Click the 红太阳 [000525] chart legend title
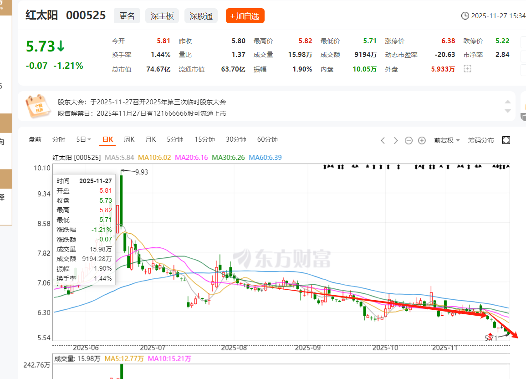 (x=77, y=157)
